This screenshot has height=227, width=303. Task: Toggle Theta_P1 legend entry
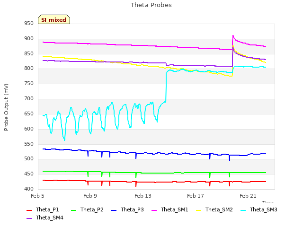click(x=43, y=210)
